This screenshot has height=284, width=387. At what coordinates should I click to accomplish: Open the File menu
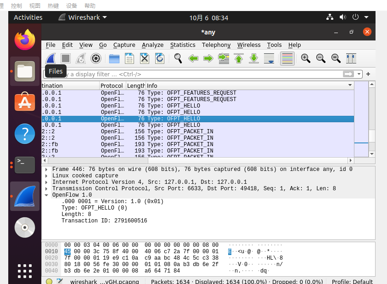(x=50, y=45)
